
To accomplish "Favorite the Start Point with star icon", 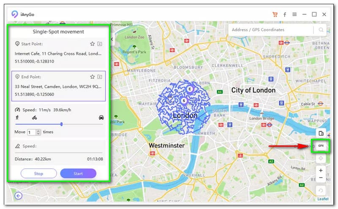I will (x=93, y=44).
